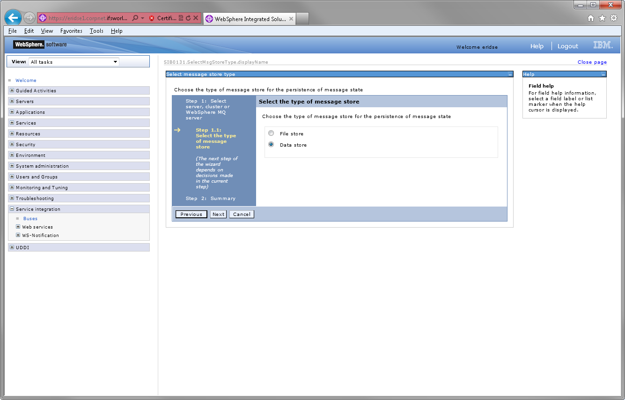Click the browser address URL field
625x400 pixels.
tap(88, 18)
